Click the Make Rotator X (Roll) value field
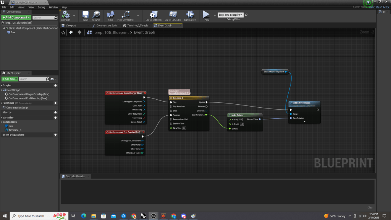The height and width of the screenshot is (220, 391). [x=241, y=120]
